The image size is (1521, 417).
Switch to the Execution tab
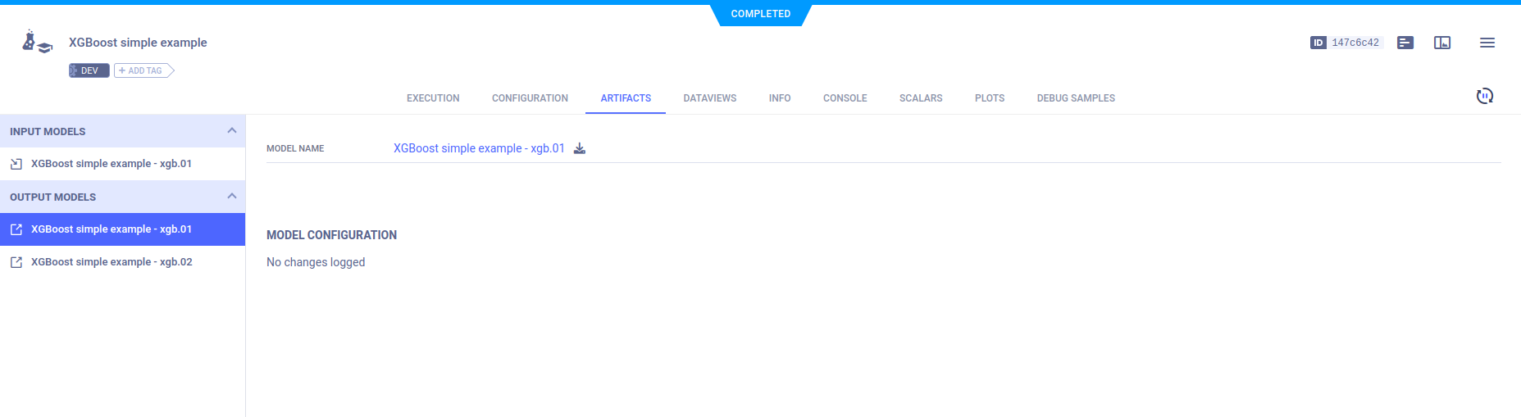coord(433,98)
